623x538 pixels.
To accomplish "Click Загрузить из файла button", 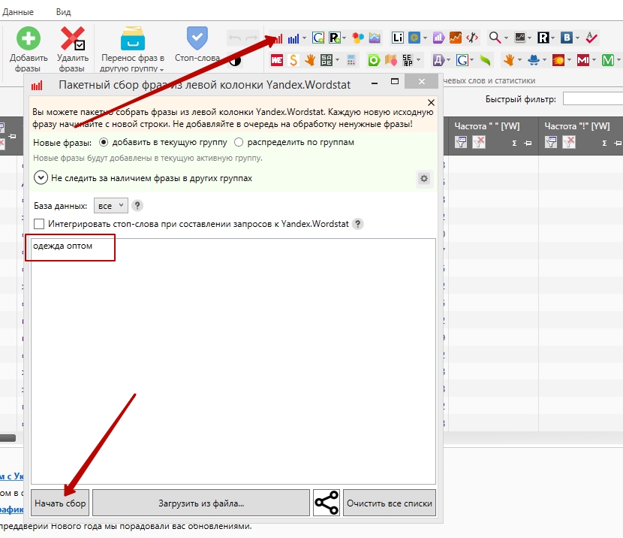I will (201, 503).
